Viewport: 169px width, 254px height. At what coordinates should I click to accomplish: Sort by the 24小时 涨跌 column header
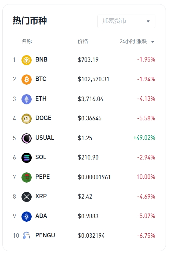tap(133, 41)
